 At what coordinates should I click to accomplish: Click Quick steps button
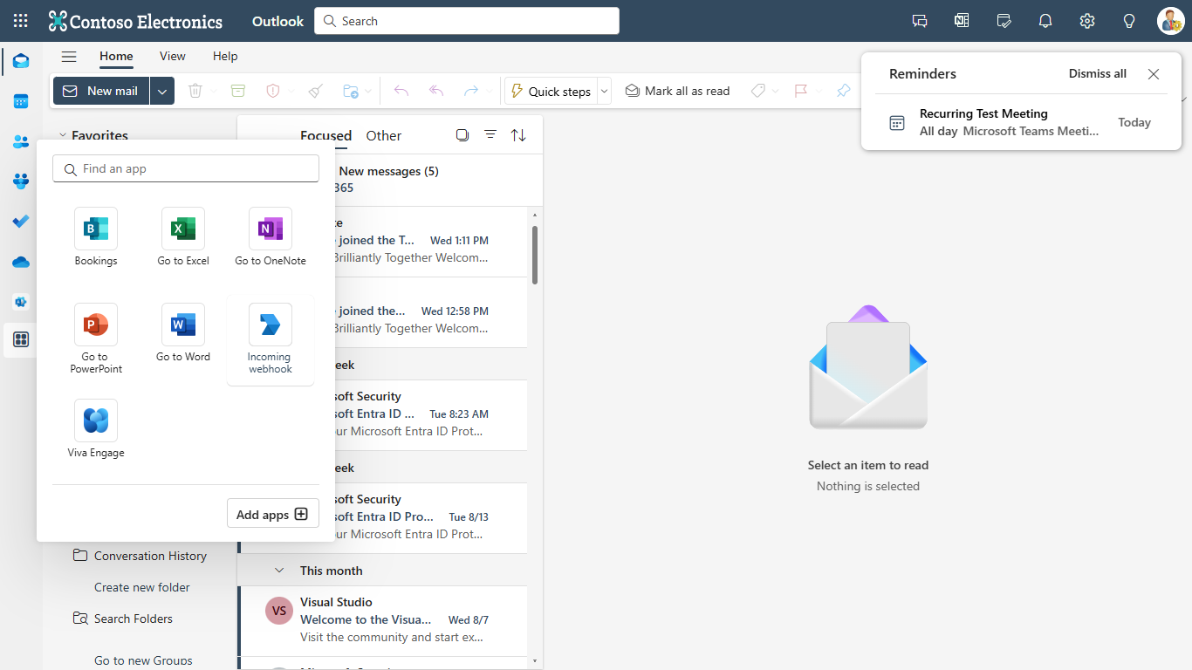point(551,91)
